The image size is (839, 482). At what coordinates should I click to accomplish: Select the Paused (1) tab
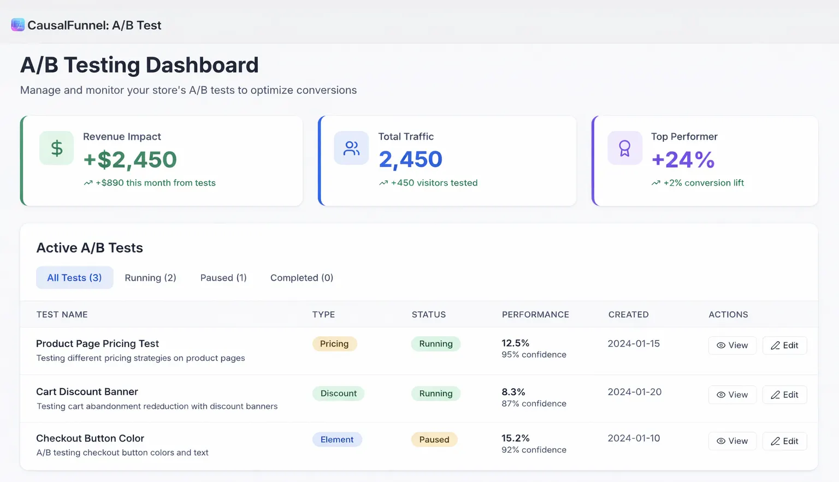(223, 278)
